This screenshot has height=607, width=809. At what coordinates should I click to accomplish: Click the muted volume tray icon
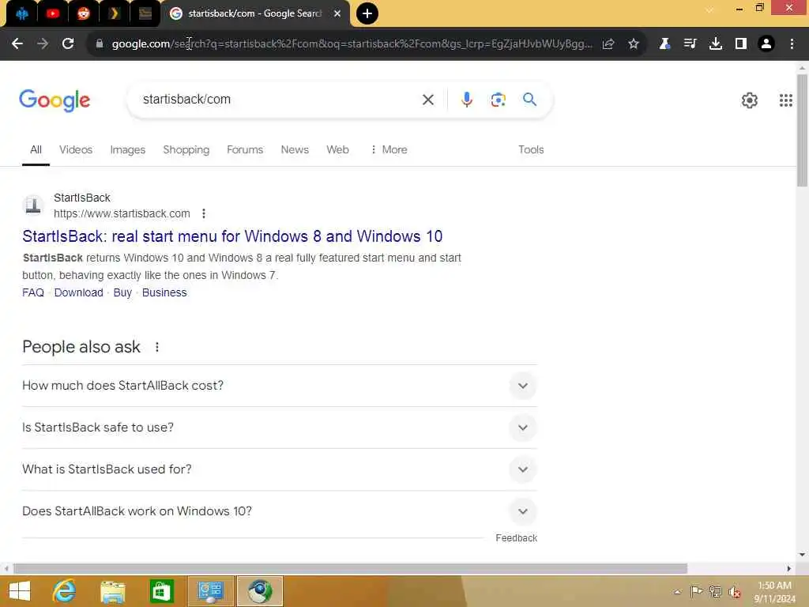pos(735,592)
